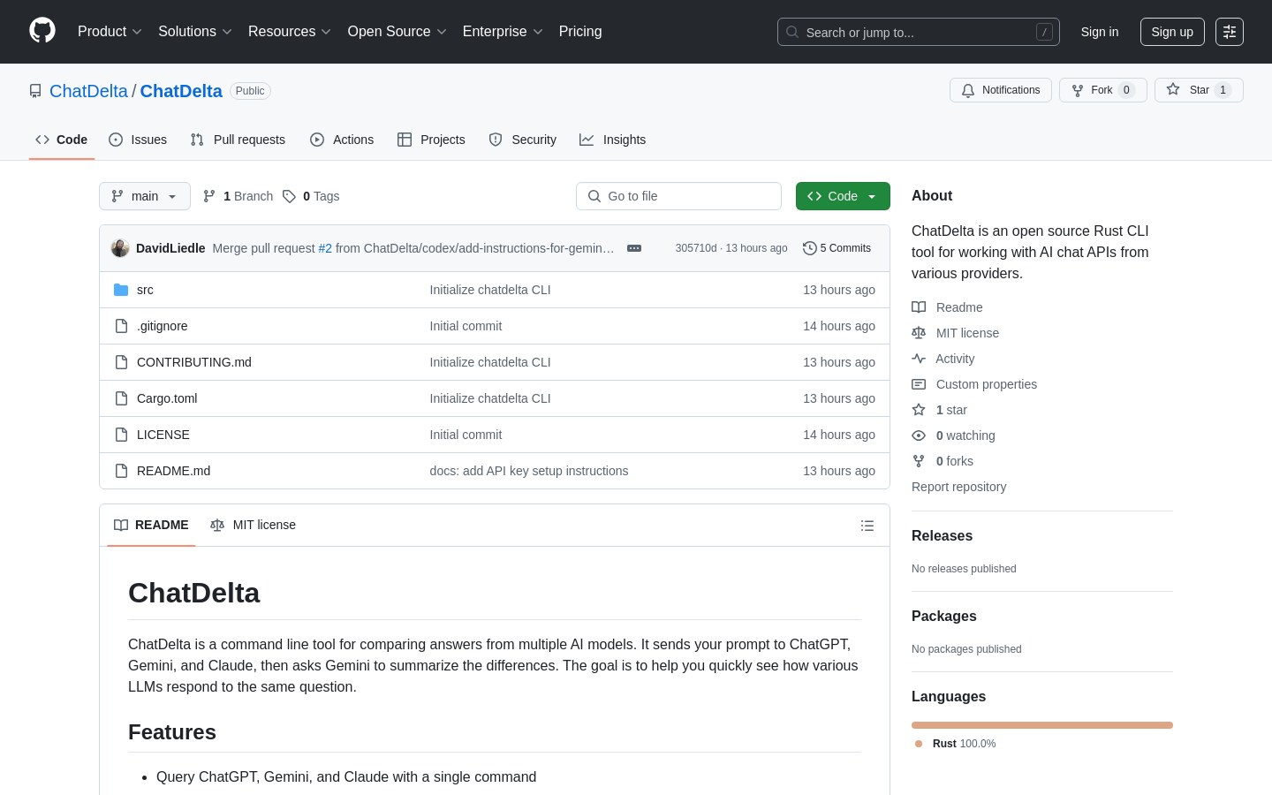Click the GitHub logo icon
This screenshot has height=795, width=1272.
pyautogui.click(x=42, y=31)
